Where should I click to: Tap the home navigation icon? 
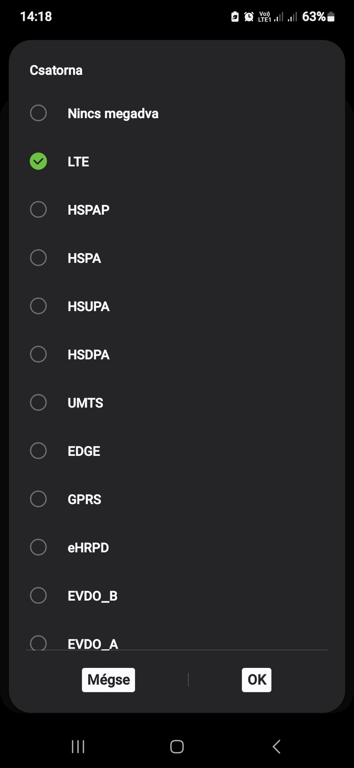coord(177,747)
